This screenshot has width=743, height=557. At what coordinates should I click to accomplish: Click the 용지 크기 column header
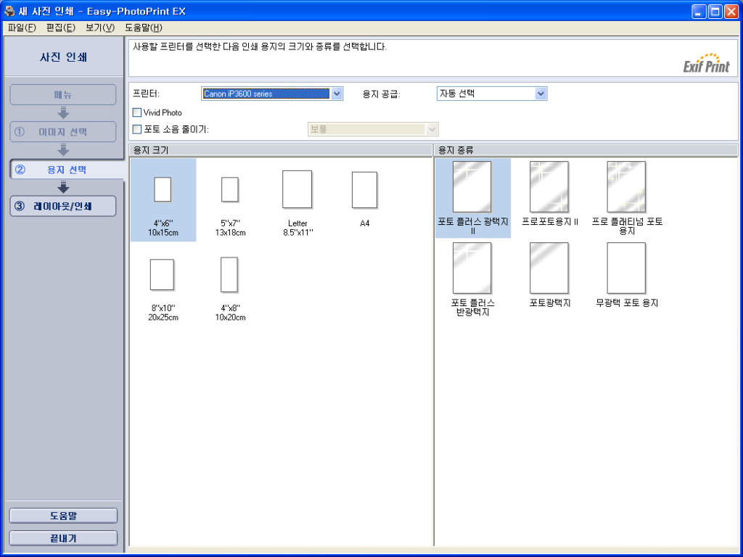[x=280, y=150]
